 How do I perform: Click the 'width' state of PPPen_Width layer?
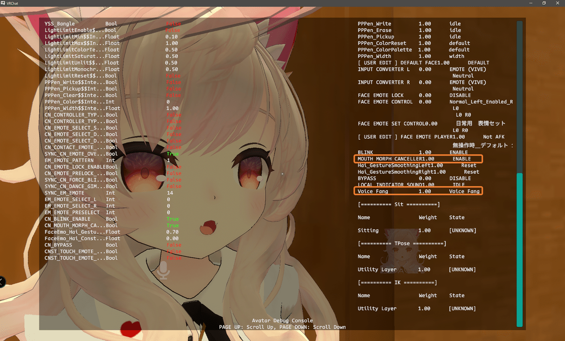click(456, 56)
